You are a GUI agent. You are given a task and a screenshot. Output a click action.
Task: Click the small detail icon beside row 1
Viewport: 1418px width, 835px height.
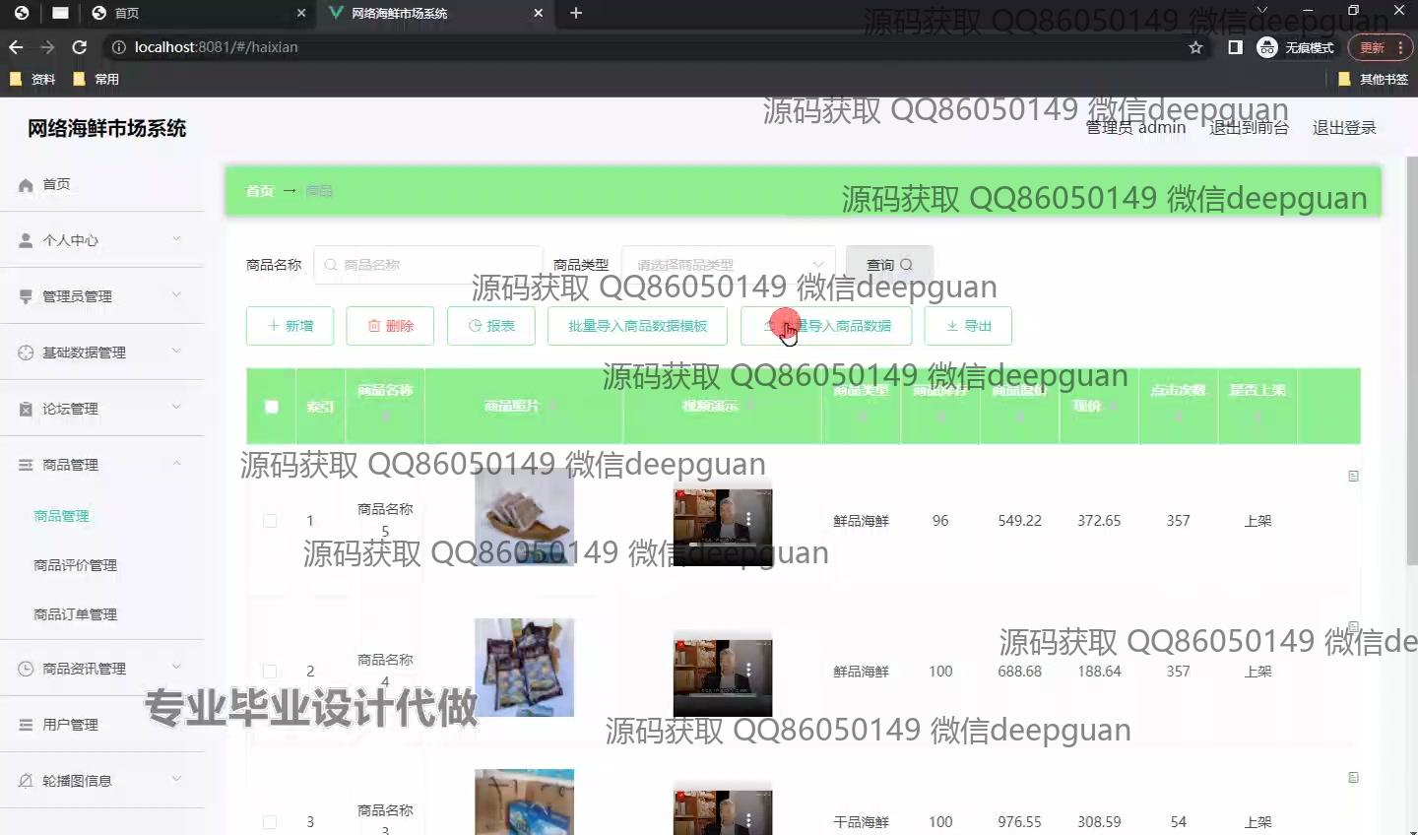pos(1353,476)
